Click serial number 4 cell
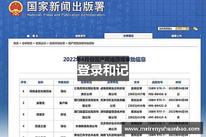 (x=23, y=126)
